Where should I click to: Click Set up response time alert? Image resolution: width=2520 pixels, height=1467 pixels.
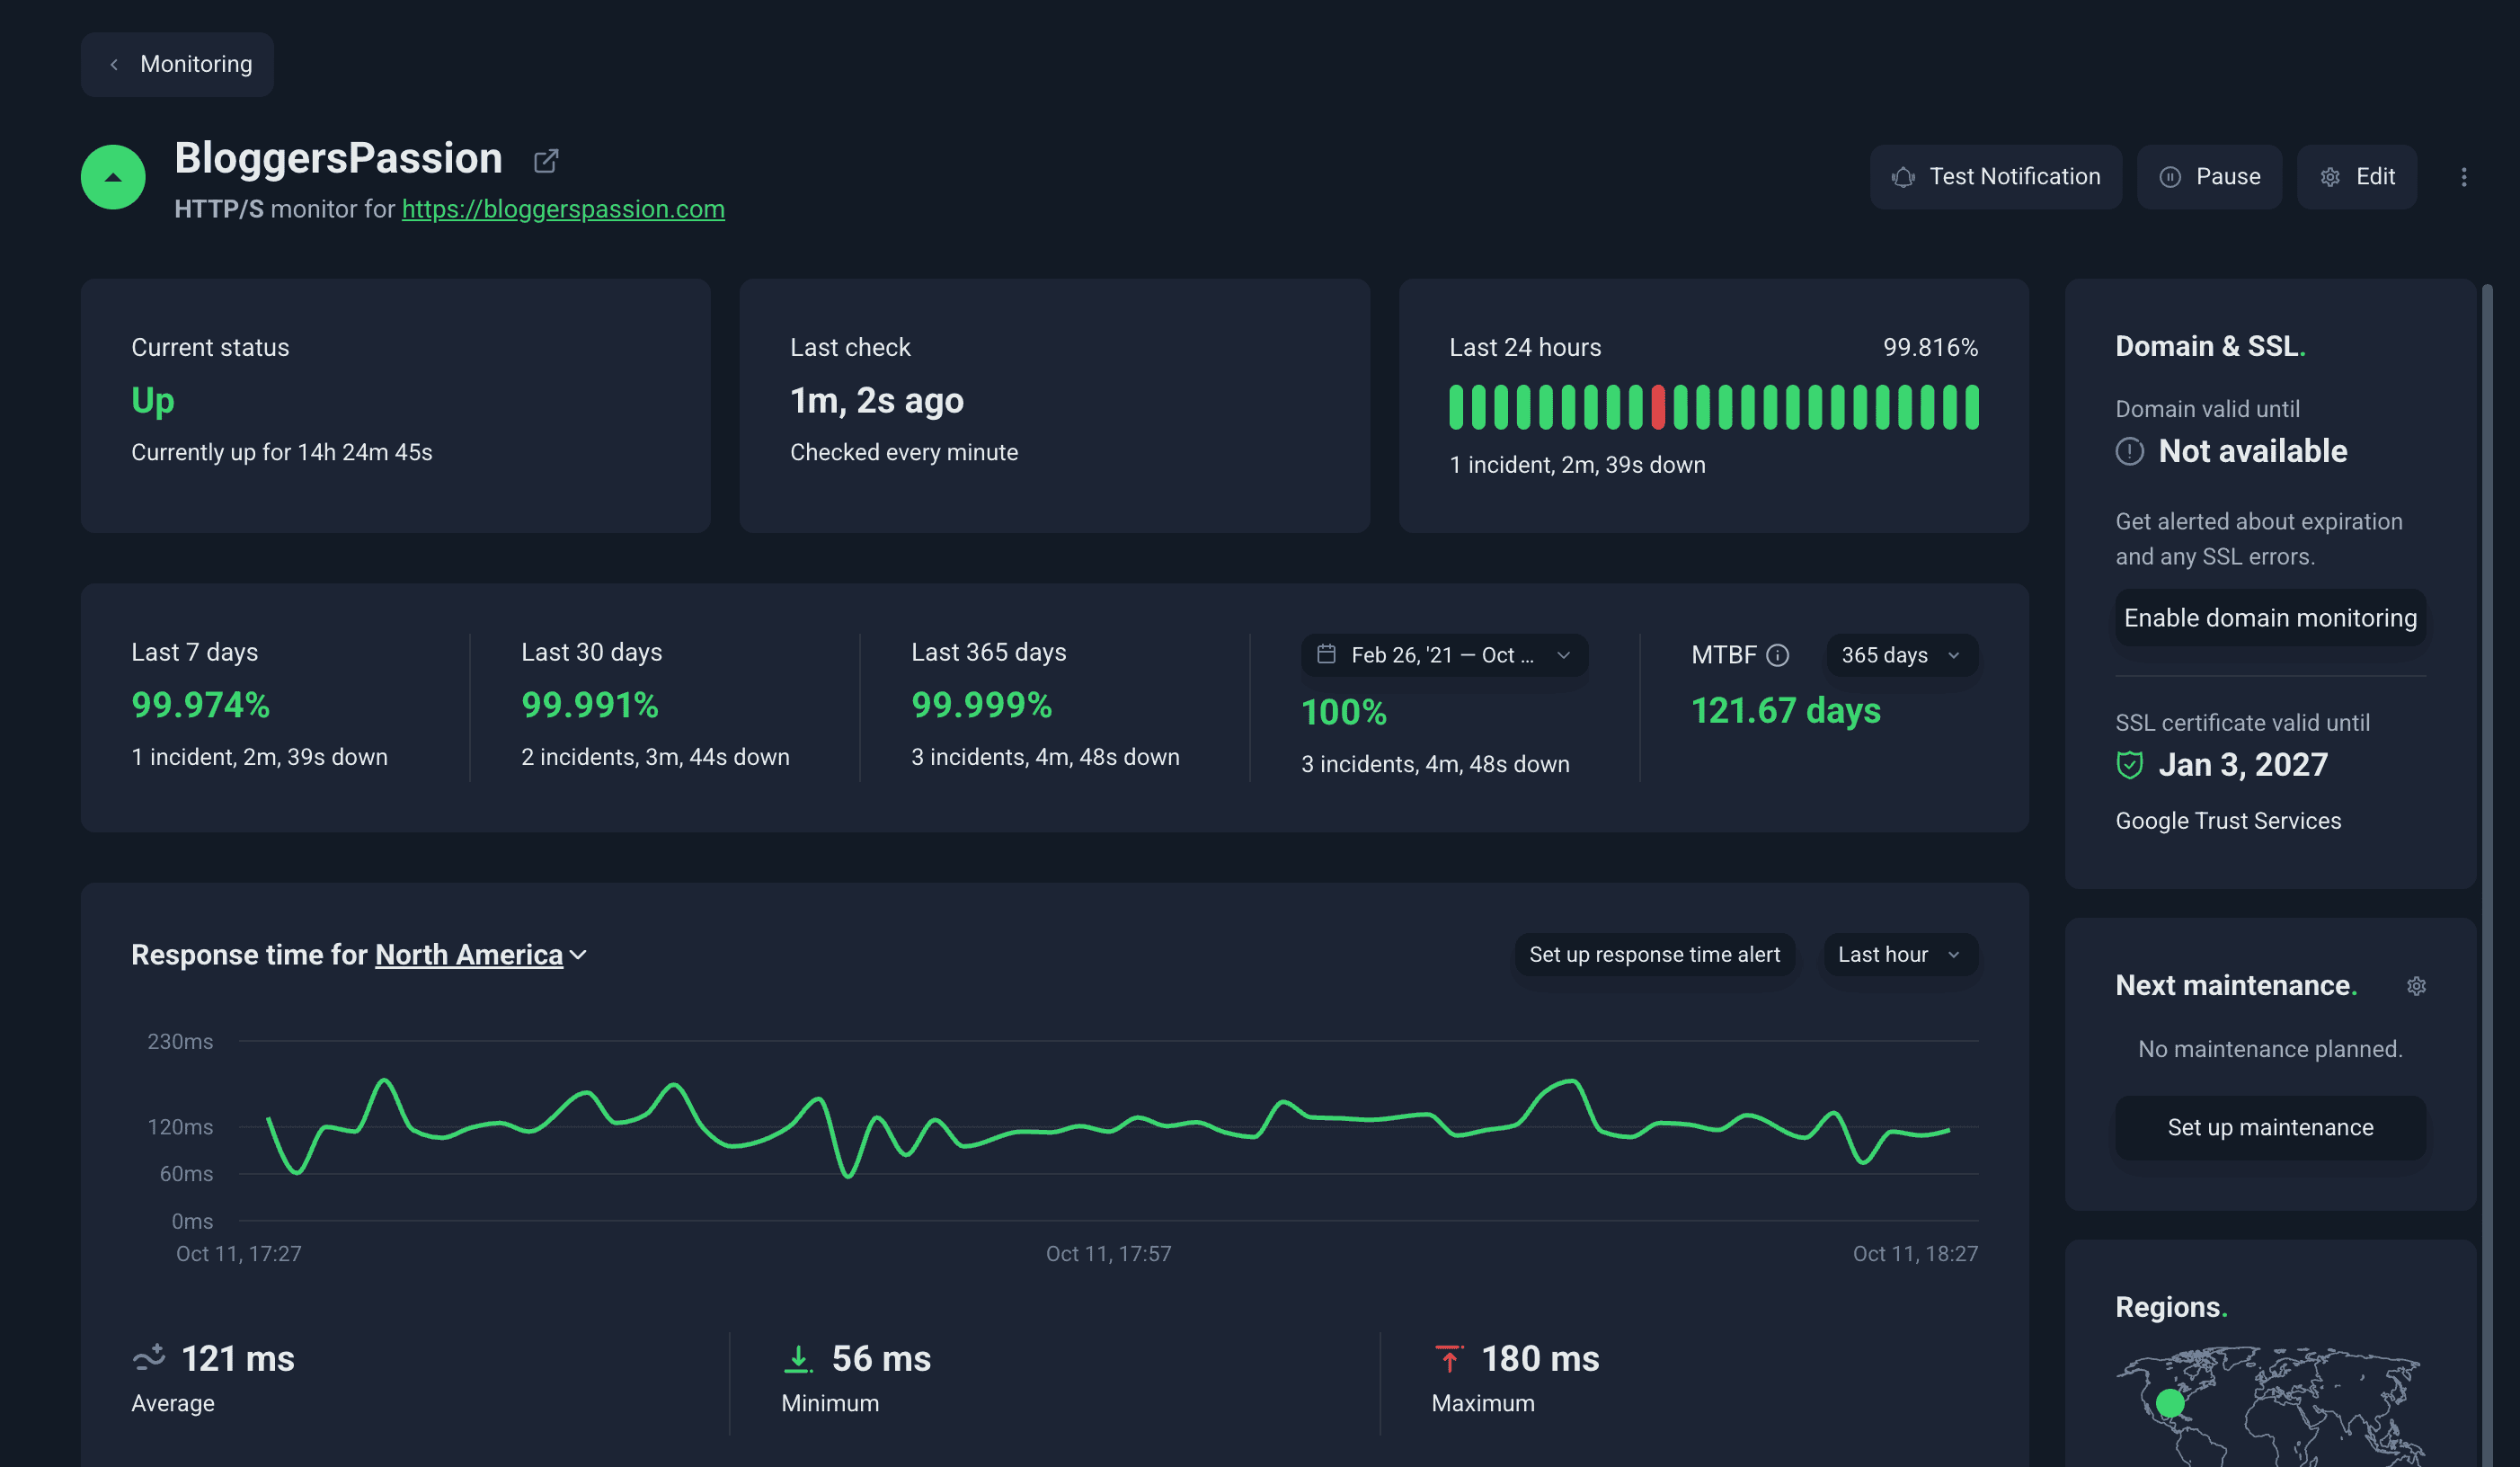pos(1654,955)
